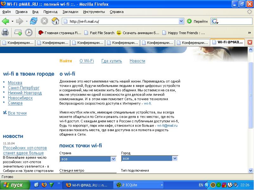Click the New Tab toolbar icon

coord(18,33)
